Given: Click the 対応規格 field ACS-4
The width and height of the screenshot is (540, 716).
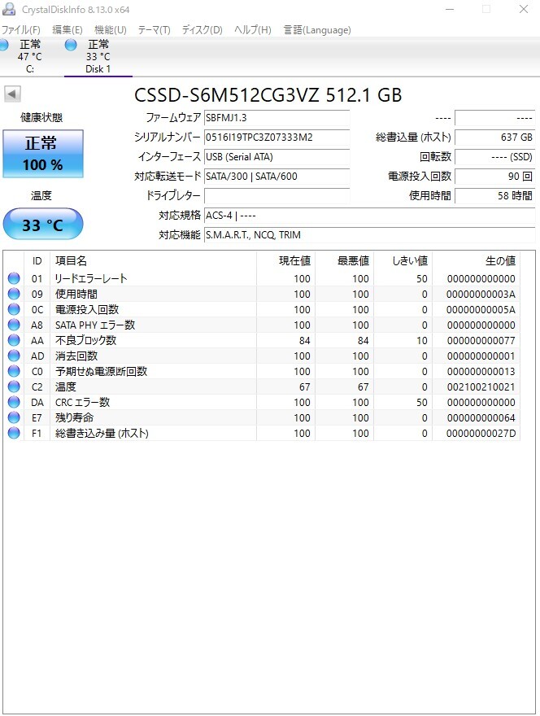Looking at the screenshot, I should pyautogui.click(x=370, y=216).
